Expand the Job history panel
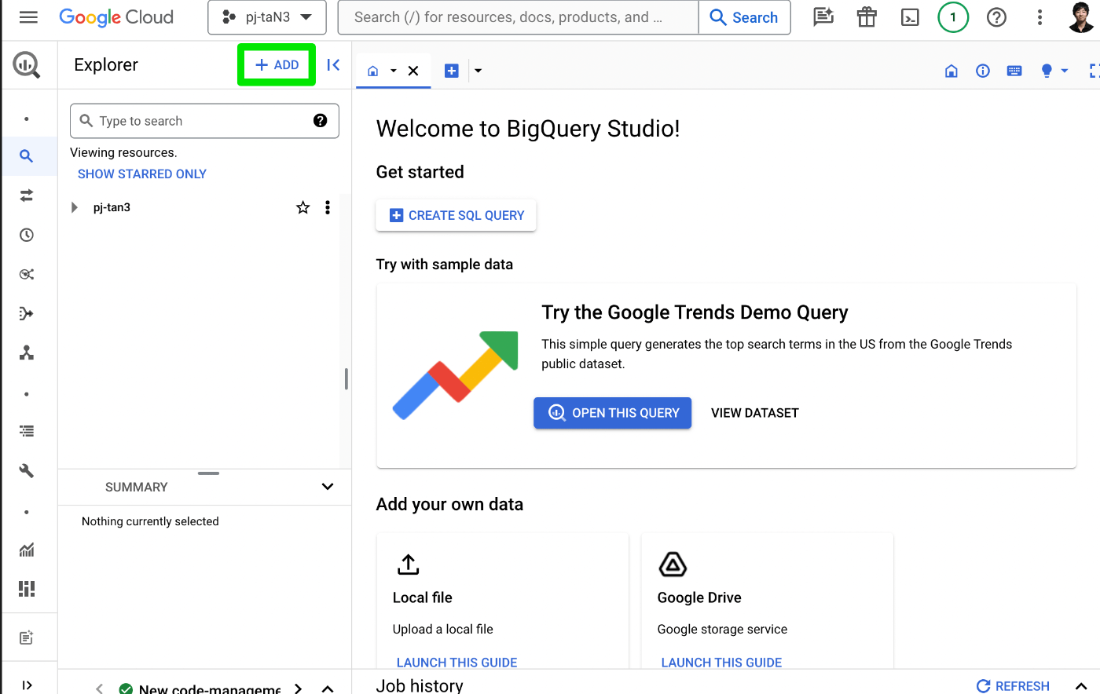The image size is (1100, 694). click(x=1081, y=685)
